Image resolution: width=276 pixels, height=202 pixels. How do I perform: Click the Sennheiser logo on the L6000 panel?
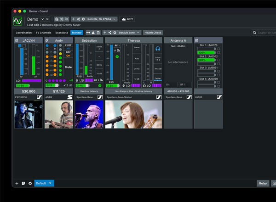[x=219, y=97]
